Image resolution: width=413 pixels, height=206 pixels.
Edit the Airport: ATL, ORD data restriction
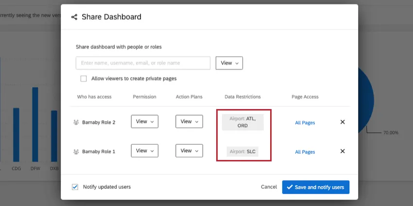242,122
